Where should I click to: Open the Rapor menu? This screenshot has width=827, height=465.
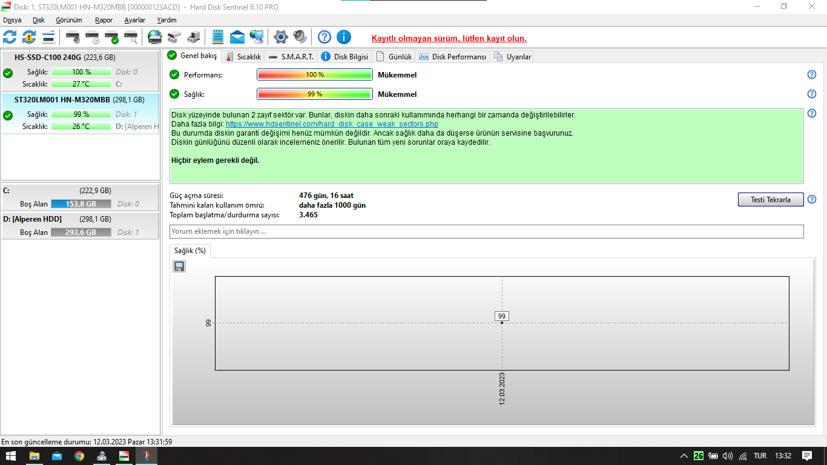(104, 20)
